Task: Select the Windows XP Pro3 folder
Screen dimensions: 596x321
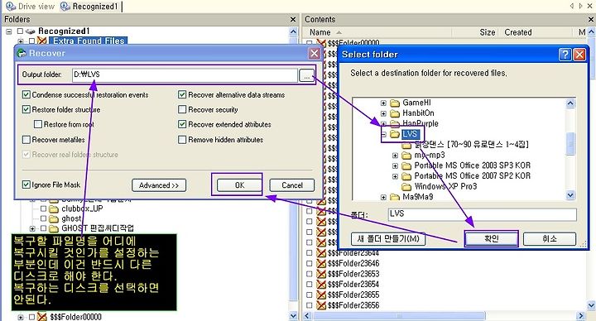Action: [x=445, y=186]
